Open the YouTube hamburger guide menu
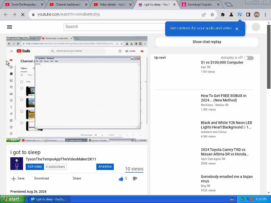 (x=10, y=27)
